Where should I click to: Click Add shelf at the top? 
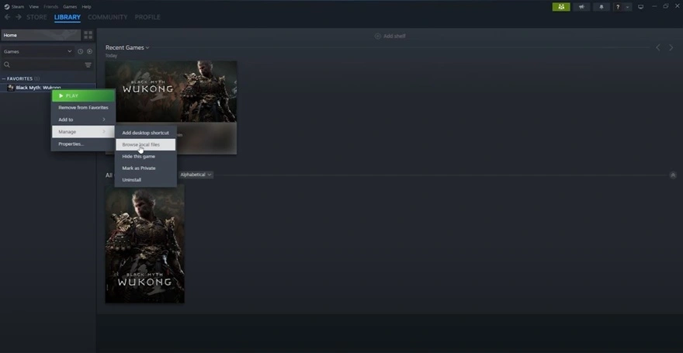(390, 36)
